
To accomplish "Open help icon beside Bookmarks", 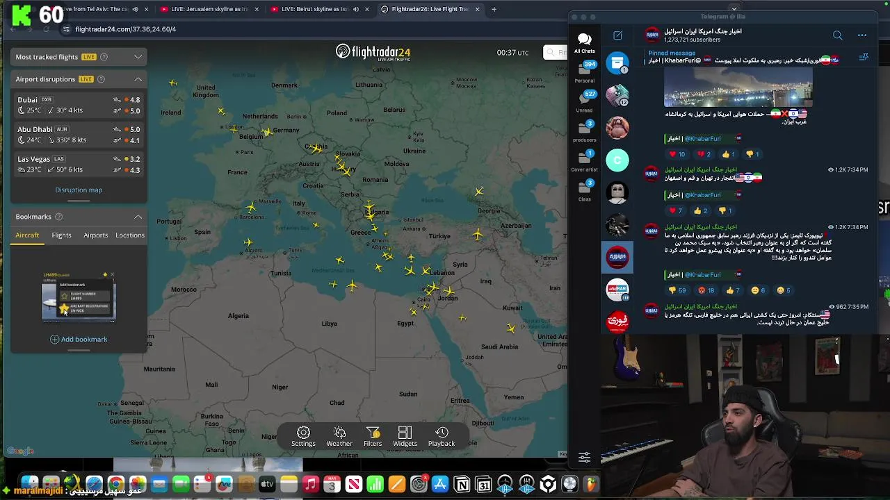I will click(58, 217).
